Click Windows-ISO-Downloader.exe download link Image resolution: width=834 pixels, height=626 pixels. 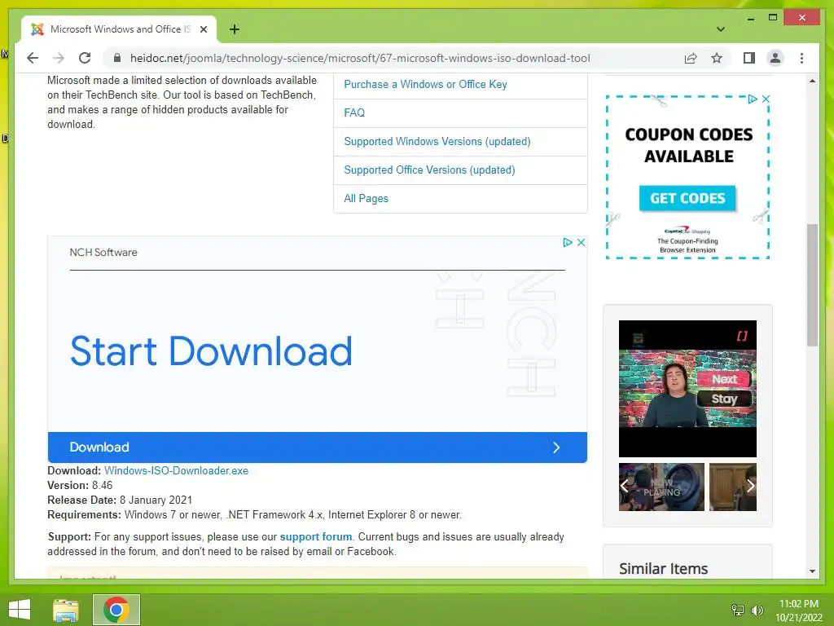tap(176, 470)
